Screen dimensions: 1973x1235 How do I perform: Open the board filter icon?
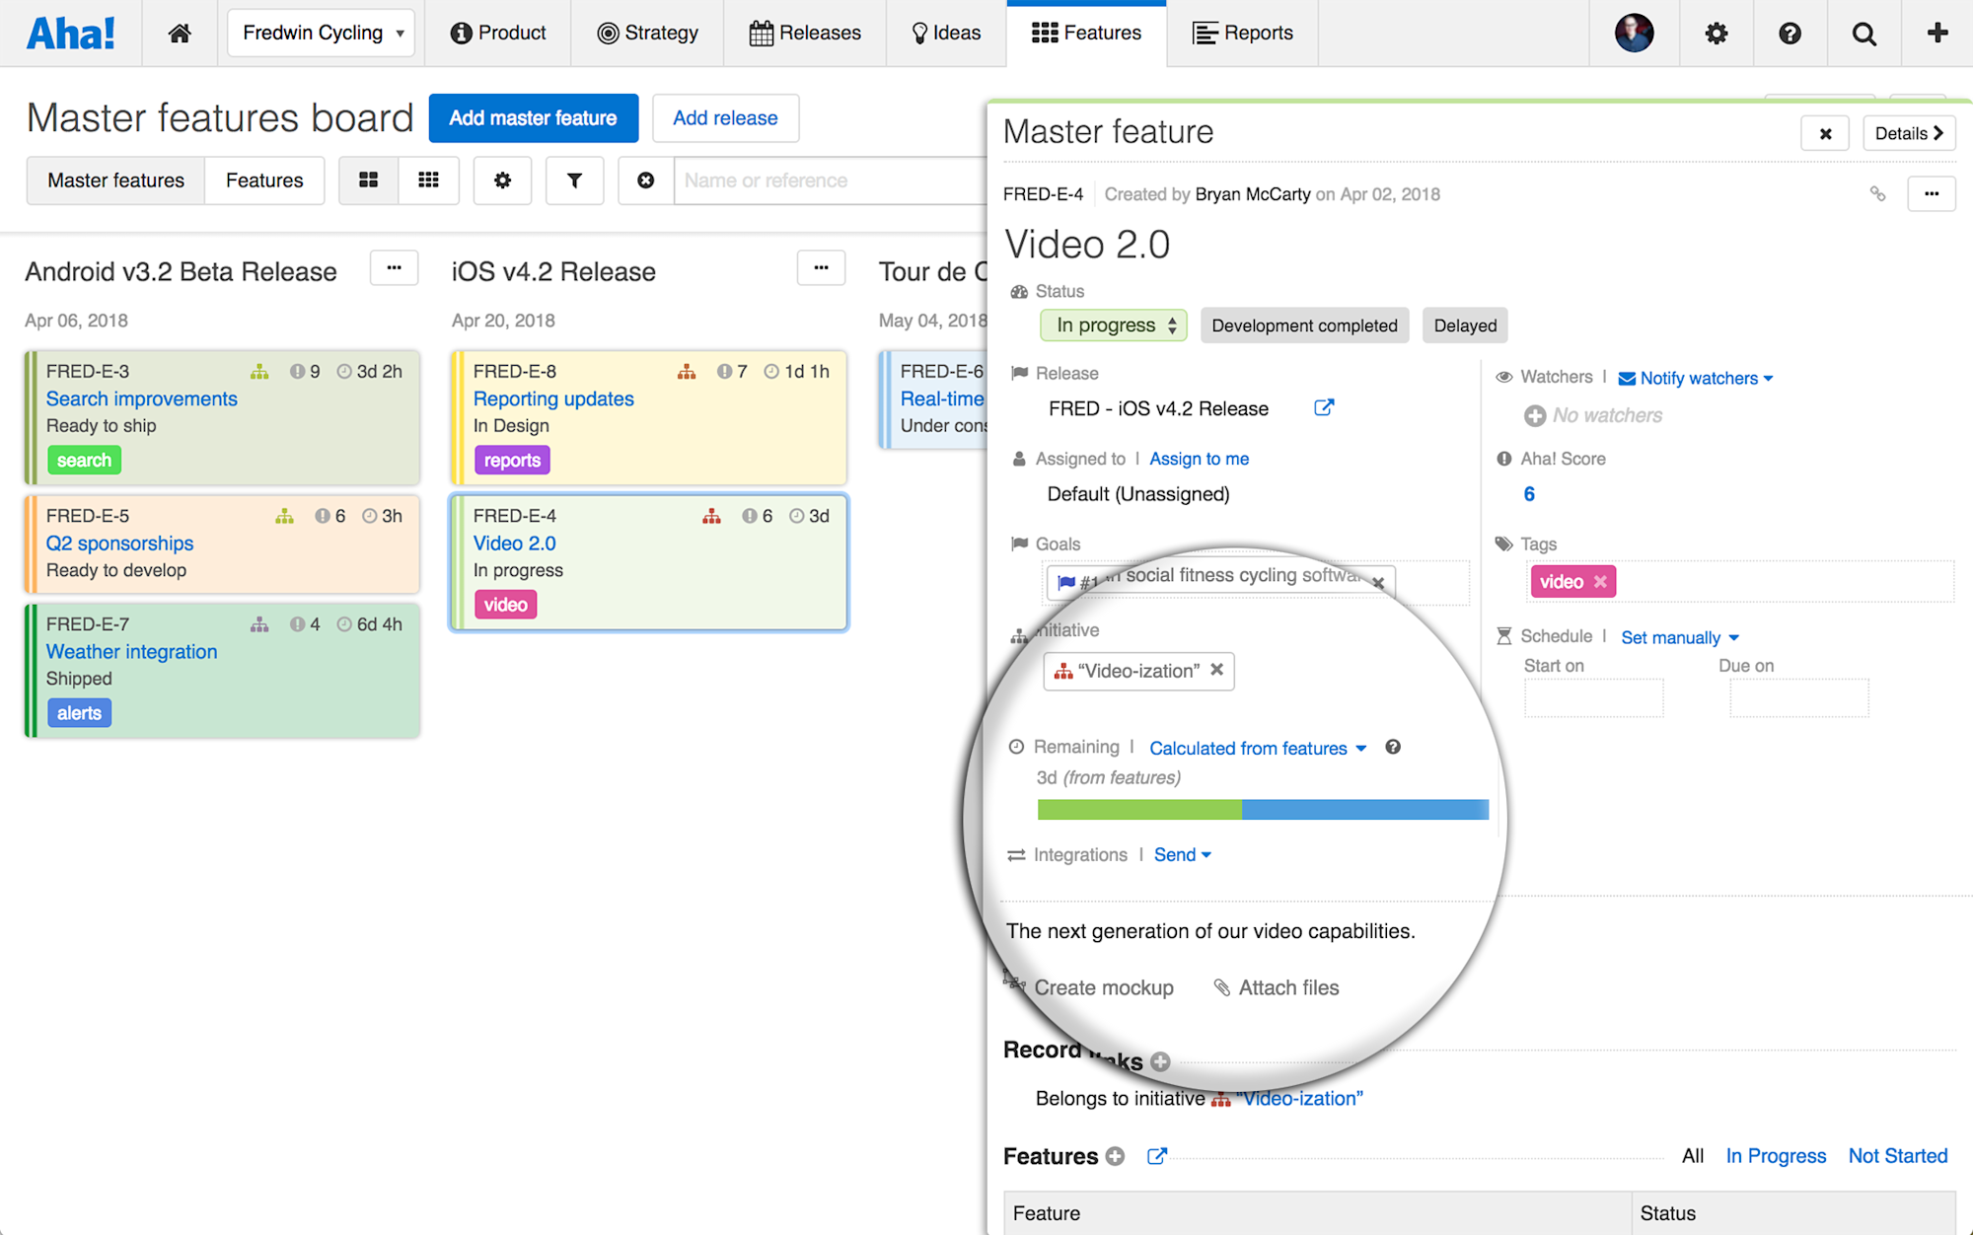coord(574,181)
